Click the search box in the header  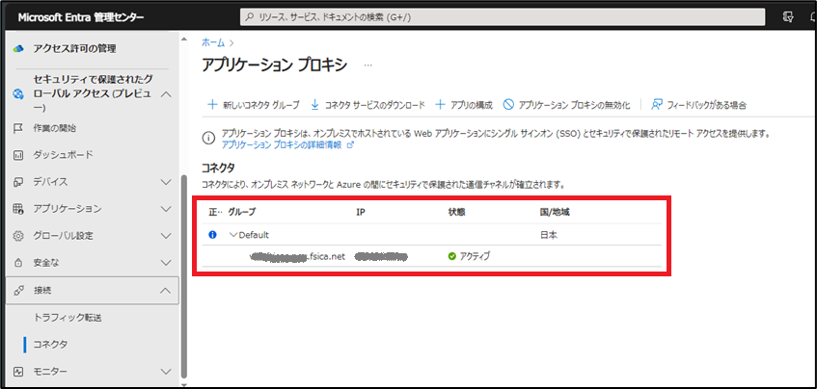pos(503,17)
